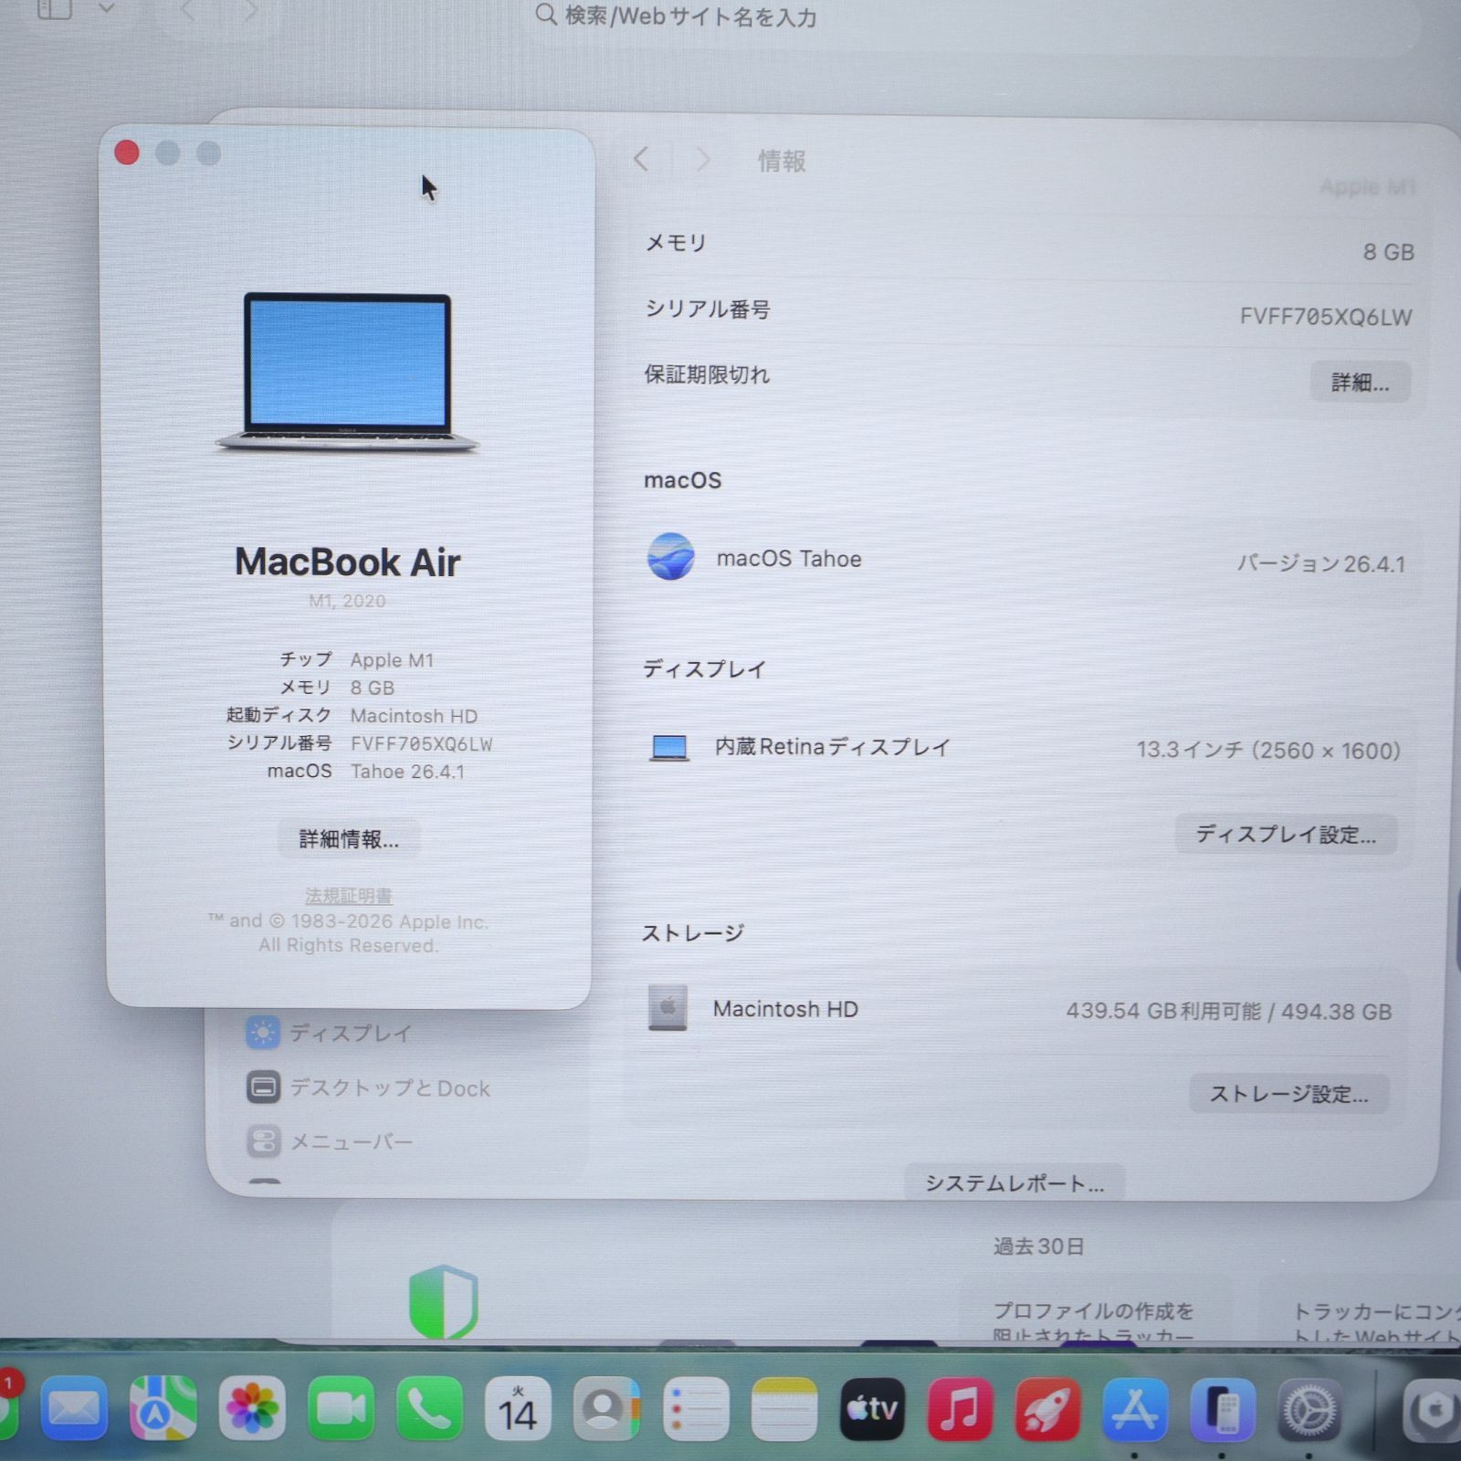The image size is (1461, 1461).
Task: Open the Phone app in the Dock
Action: (x=428, y=1409)
